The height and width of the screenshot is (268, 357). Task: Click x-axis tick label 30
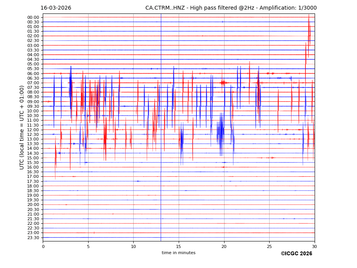[x=314, y=246]
